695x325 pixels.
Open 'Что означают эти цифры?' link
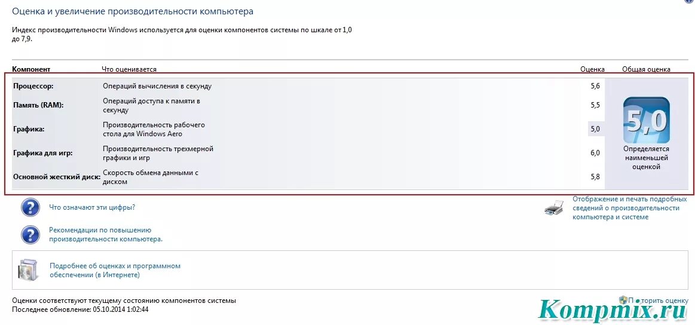pos(92,207)
